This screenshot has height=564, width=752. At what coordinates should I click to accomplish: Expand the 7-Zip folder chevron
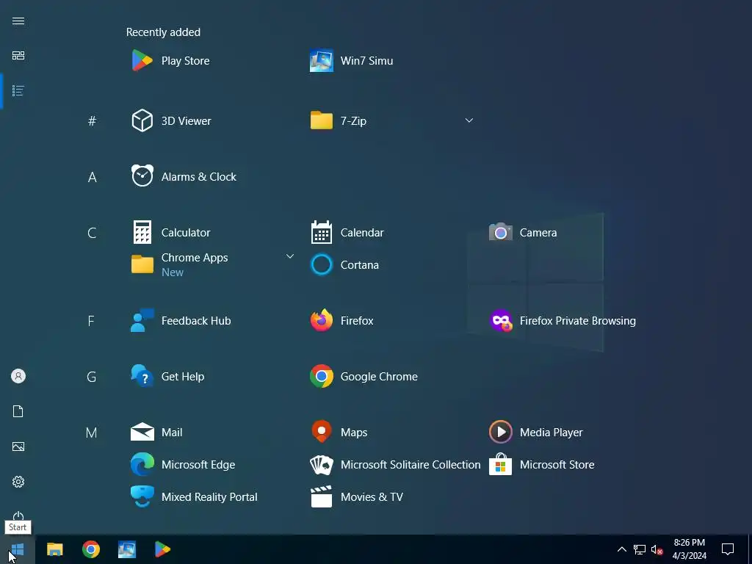tap(469, 120)
